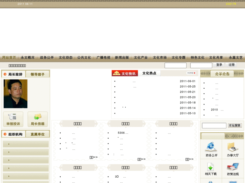
Task: Open the 广播电视 menu item
Action: pos(103,58)
